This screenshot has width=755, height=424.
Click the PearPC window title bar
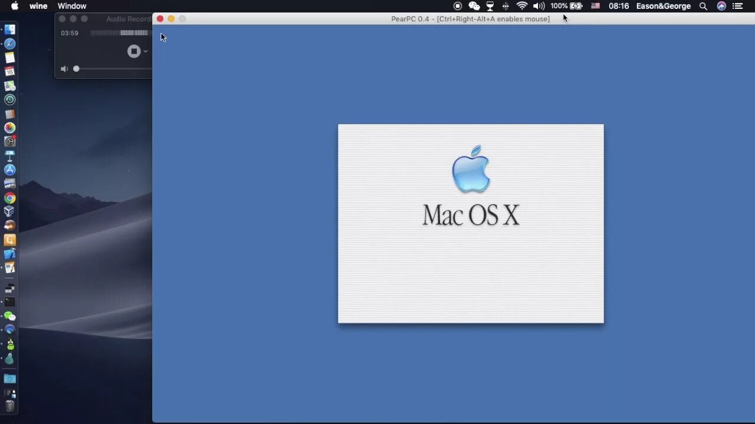[x=454, y=19]
